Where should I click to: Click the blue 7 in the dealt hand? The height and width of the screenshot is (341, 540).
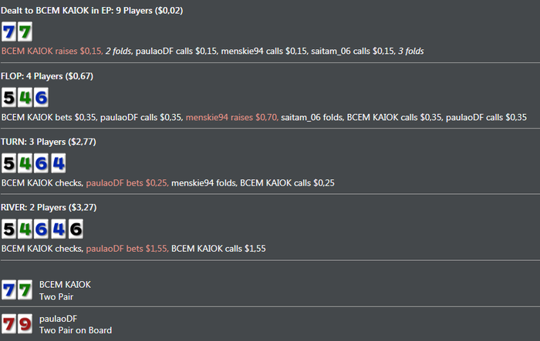coord(9,32)
